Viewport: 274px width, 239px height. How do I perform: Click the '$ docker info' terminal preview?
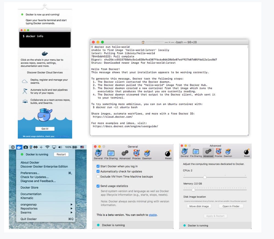[45, 40]
